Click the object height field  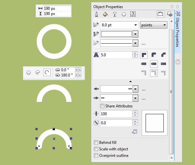pyautogui.click(x=57, y=14)
